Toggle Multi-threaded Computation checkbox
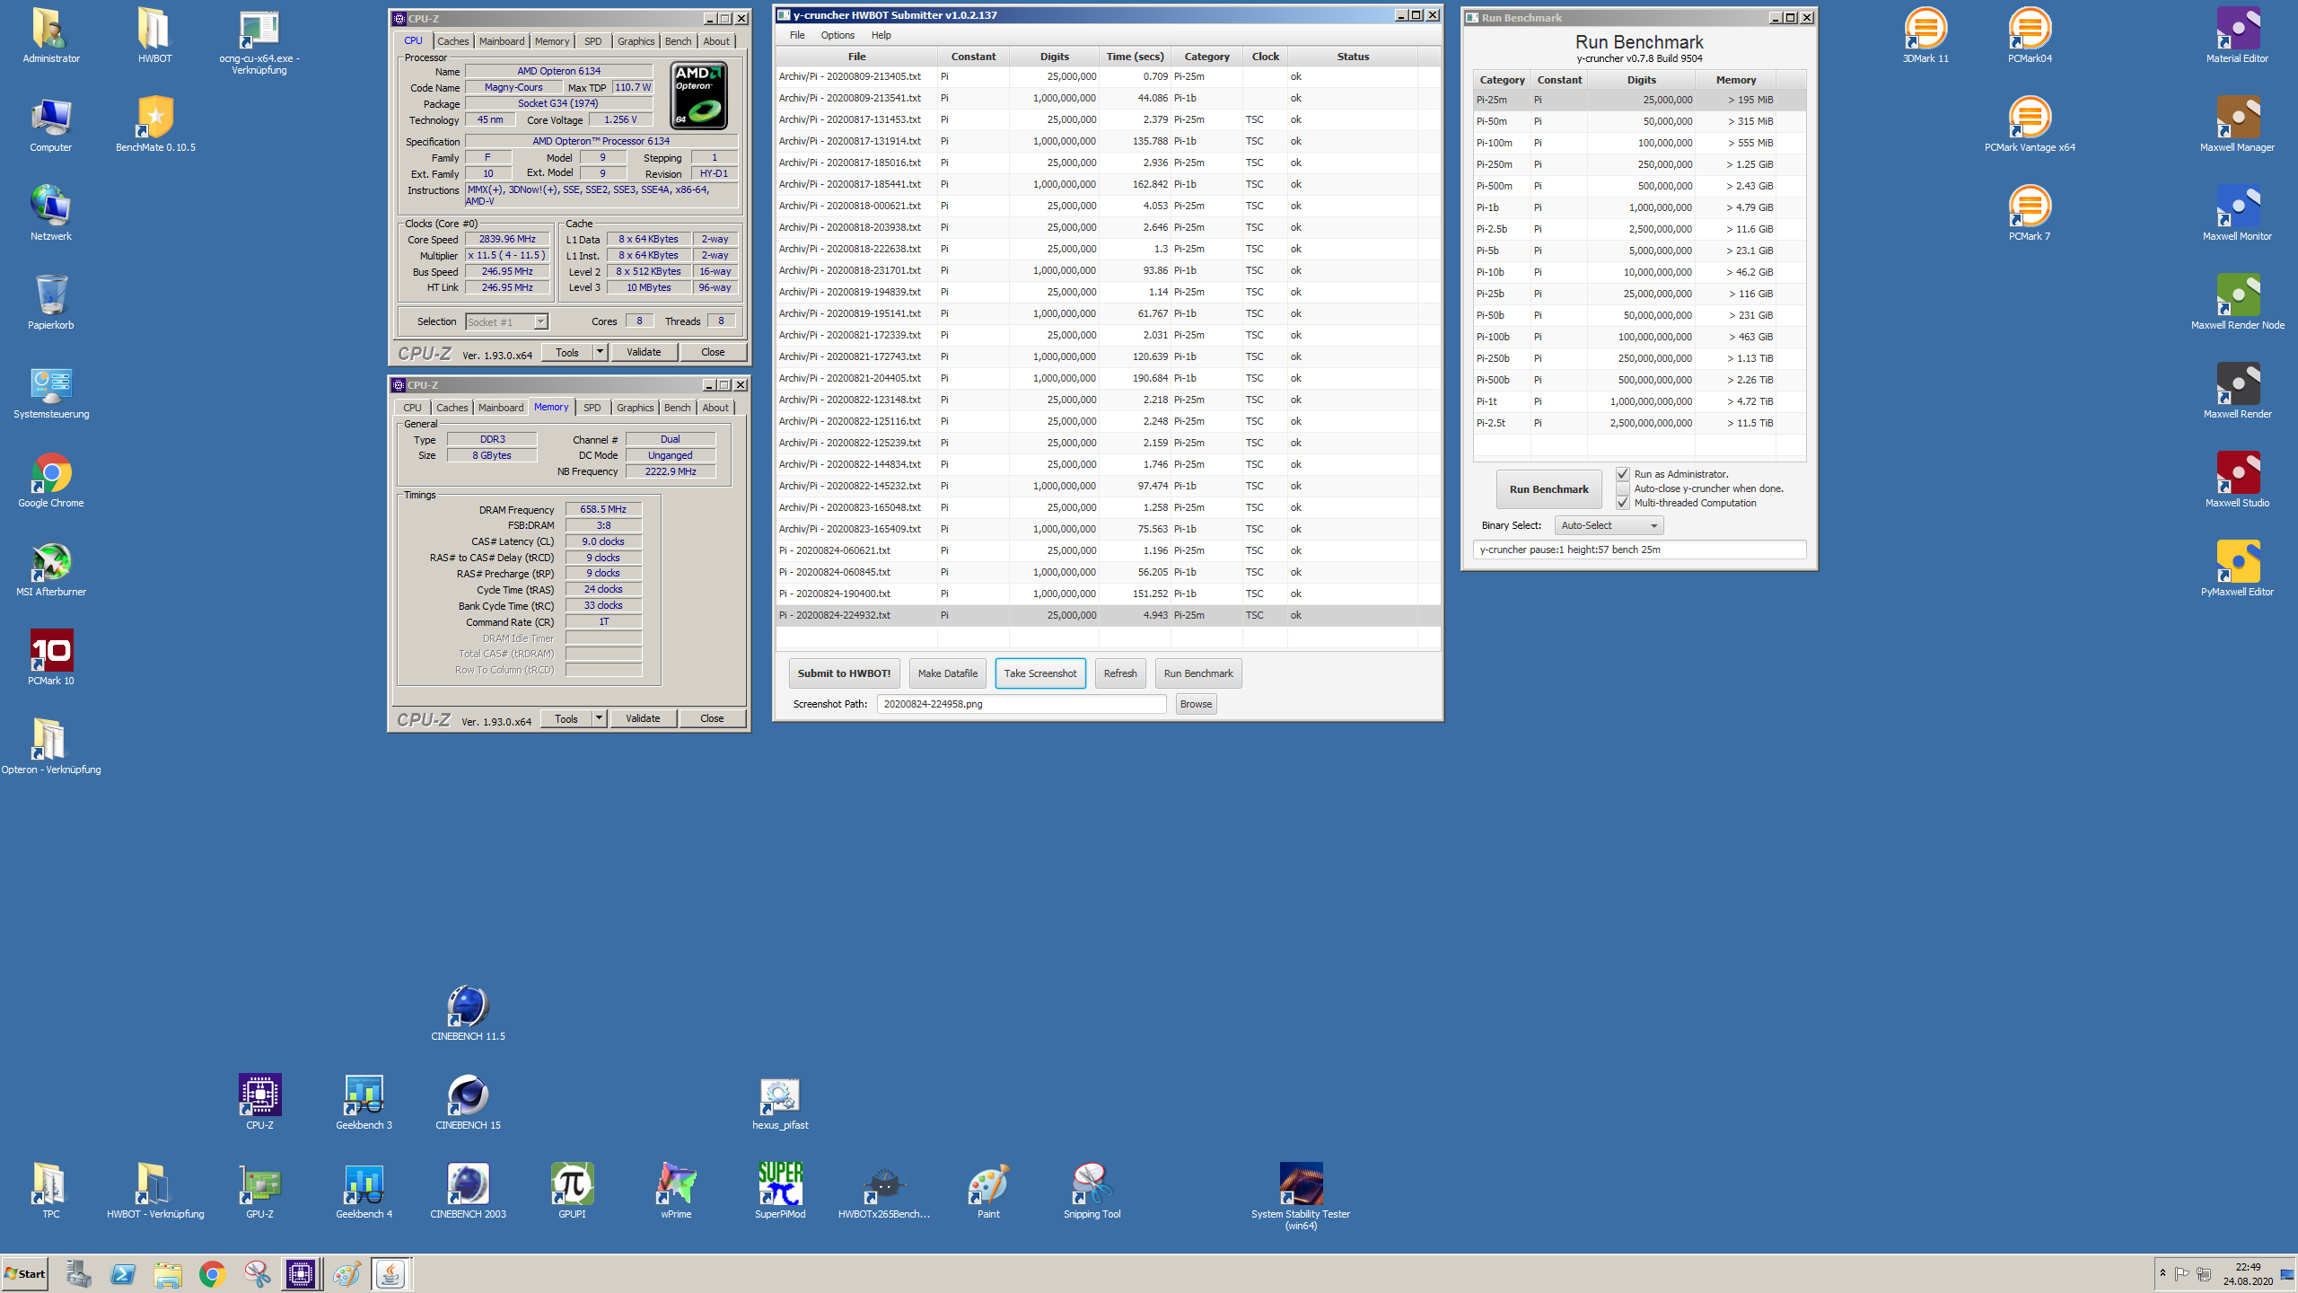Screen dimensions: 2298x1293 coord(1623,503)
